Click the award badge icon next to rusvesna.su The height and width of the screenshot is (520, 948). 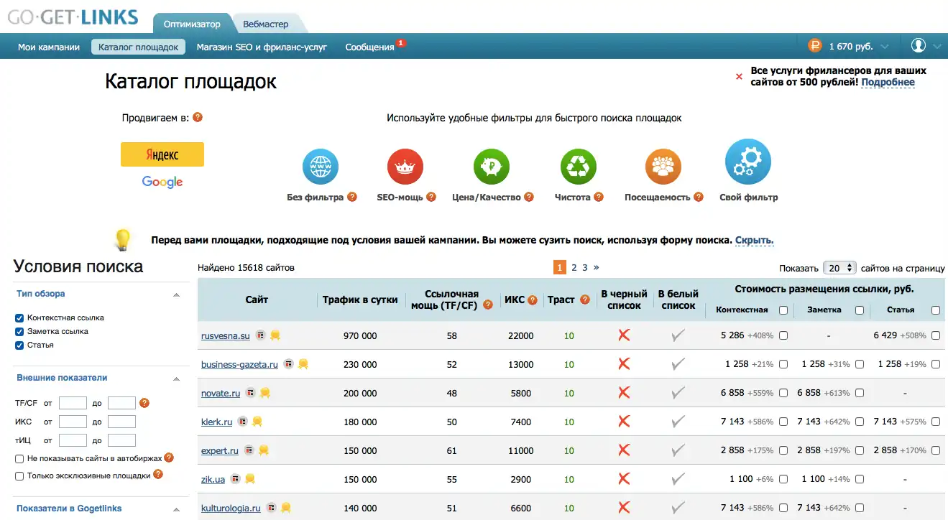[x=275, y=335]
